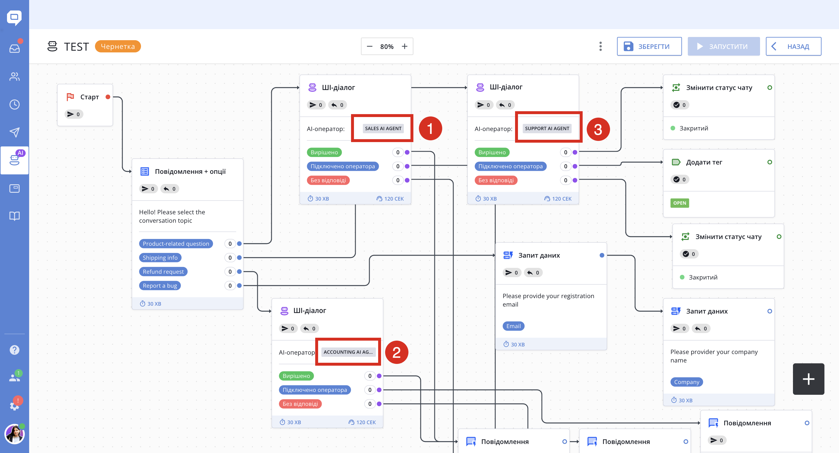The width and height of the screenshot is (839, 453).
Task: Click the bottom-middle Повідомлення block icon
Action: pyautogui.click(x=592, y=442)
